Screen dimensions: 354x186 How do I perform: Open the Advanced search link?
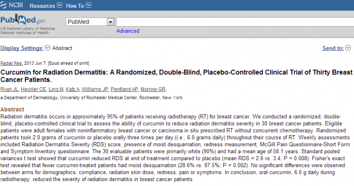(x=128, y=31)
